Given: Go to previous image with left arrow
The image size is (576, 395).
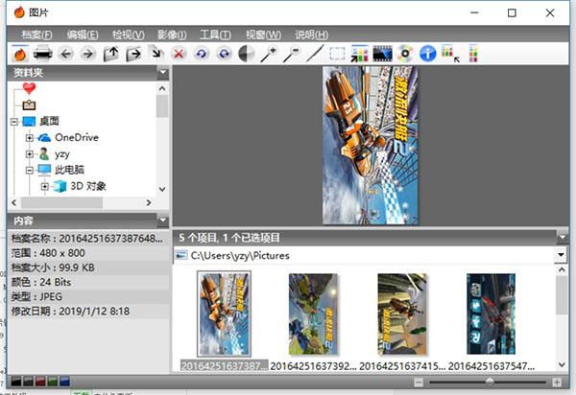Looking at the screenshot, I should pos(65,54).
